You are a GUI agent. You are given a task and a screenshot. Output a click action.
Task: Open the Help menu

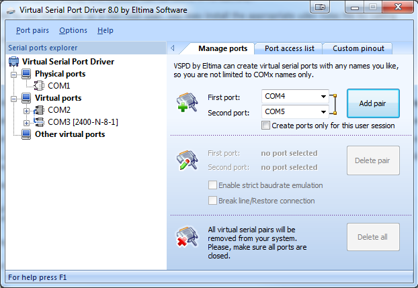(x=106, y=30)
